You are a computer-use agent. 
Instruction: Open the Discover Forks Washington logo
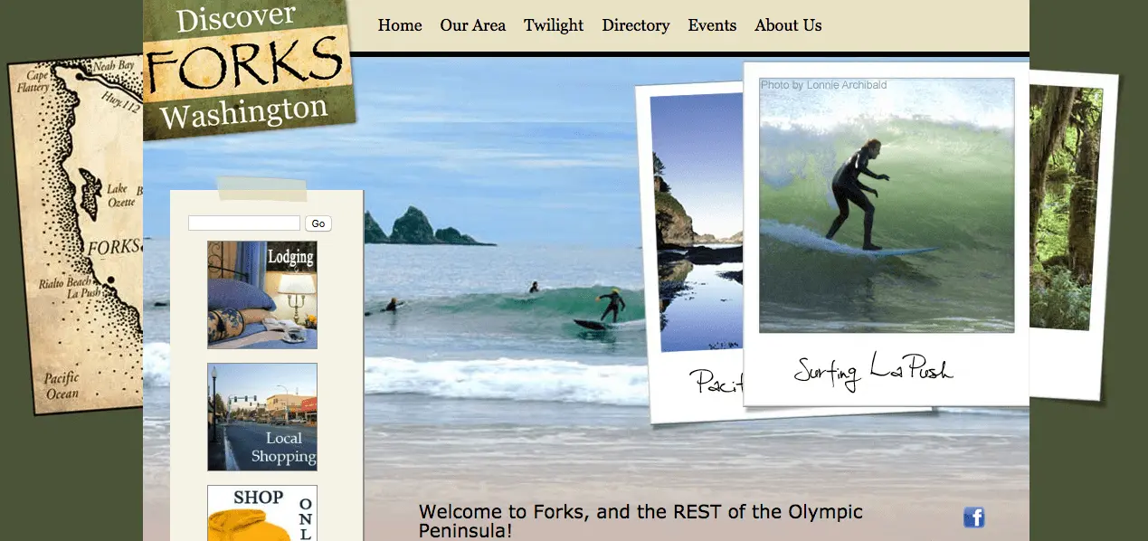tap(248, 69)
